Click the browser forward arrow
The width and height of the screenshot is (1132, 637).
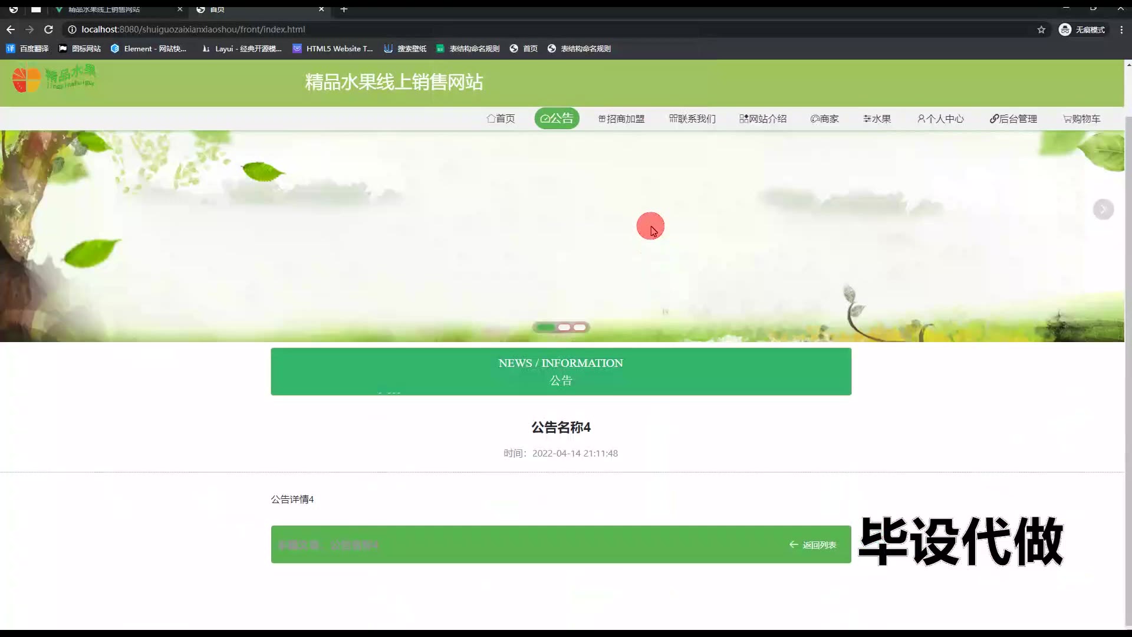tap(29, 29)
